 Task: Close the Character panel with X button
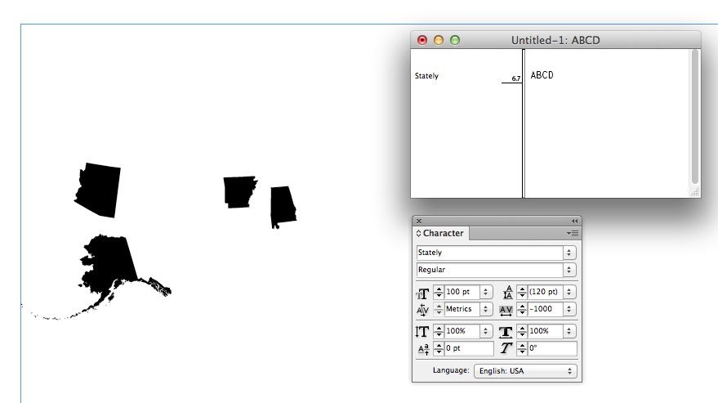[x=419, y=221]
